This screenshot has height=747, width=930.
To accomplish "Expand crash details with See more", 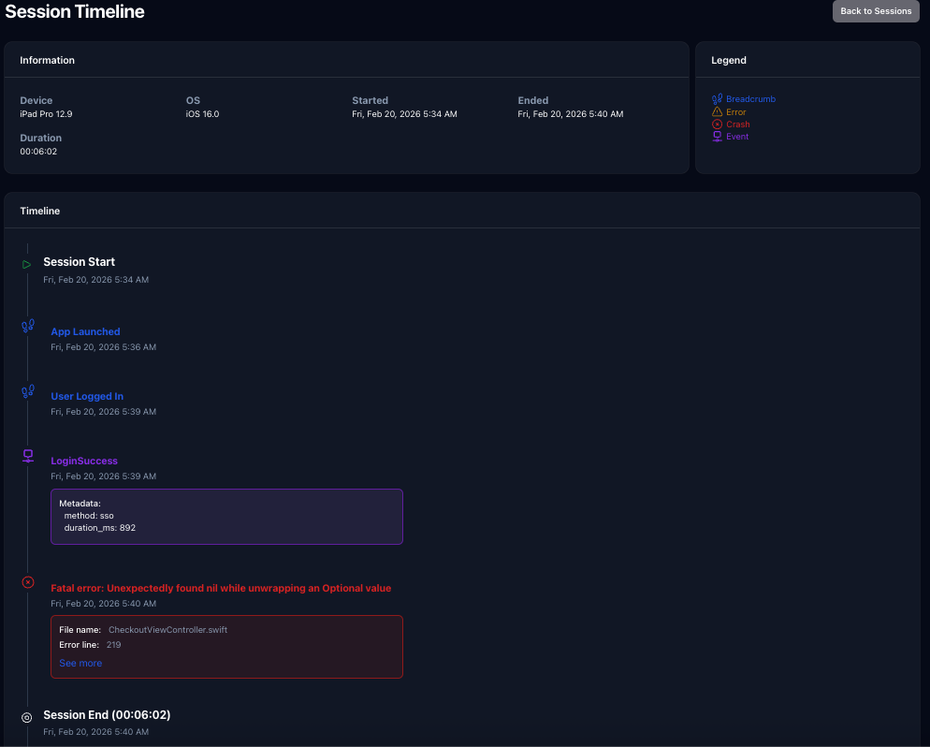I will [80, 663].
